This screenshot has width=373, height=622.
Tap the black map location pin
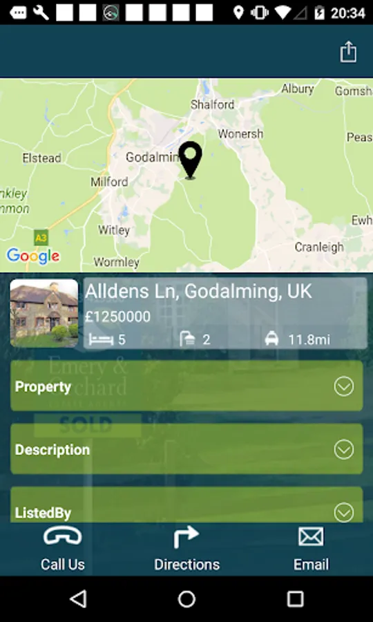pos(190,160)
